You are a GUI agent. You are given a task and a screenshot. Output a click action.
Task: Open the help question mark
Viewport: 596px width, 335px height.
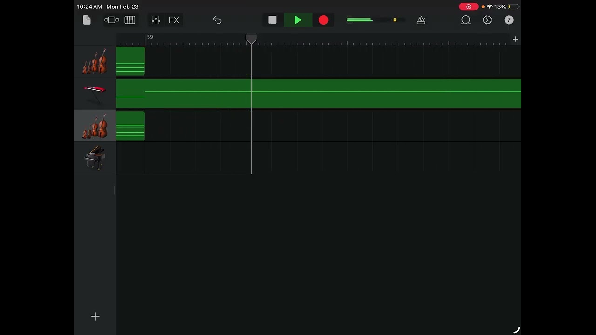click(509, 20)
